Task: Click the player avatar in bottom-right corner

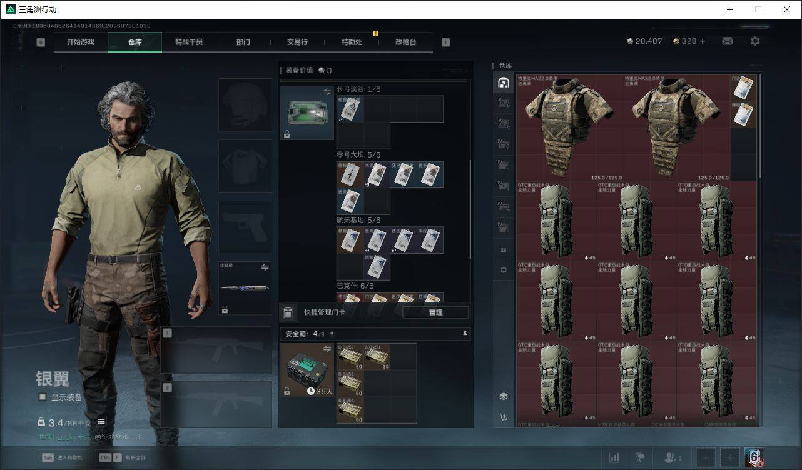Action: click(754, 457)
